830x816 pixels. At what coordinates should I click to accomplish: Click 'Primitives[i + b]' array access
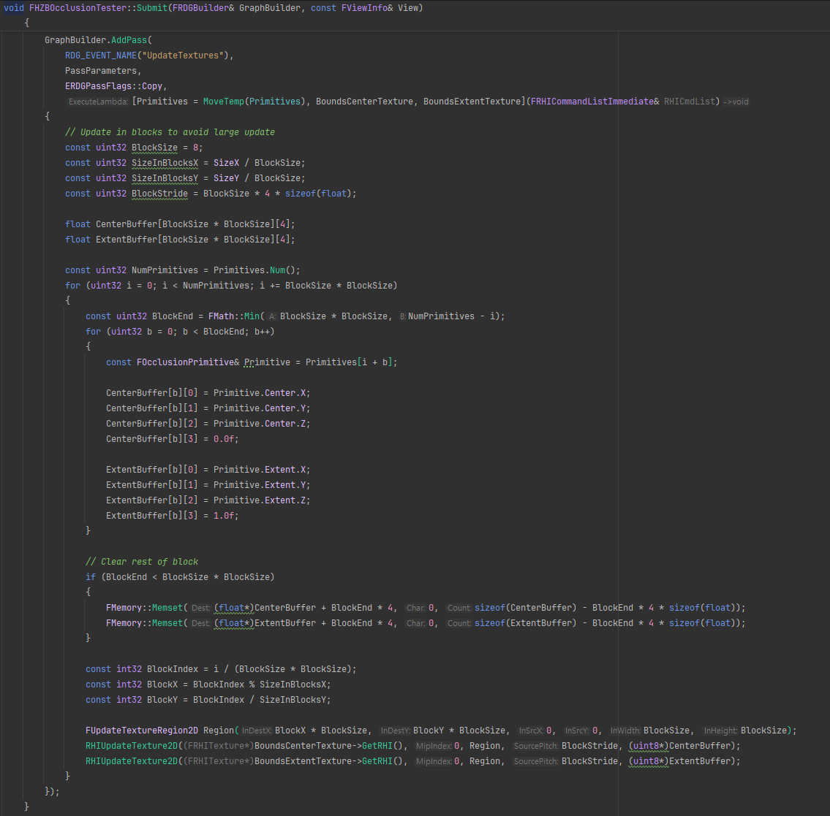click(x=349, y=362)
